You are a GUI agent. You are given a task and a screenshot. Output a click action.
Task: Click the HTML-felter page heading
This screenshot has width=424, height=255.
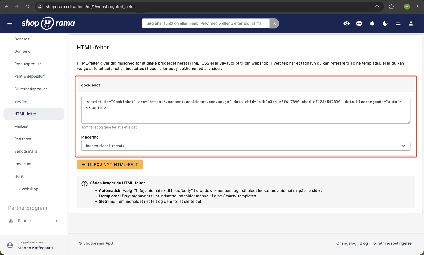click(x=93, y=47)
